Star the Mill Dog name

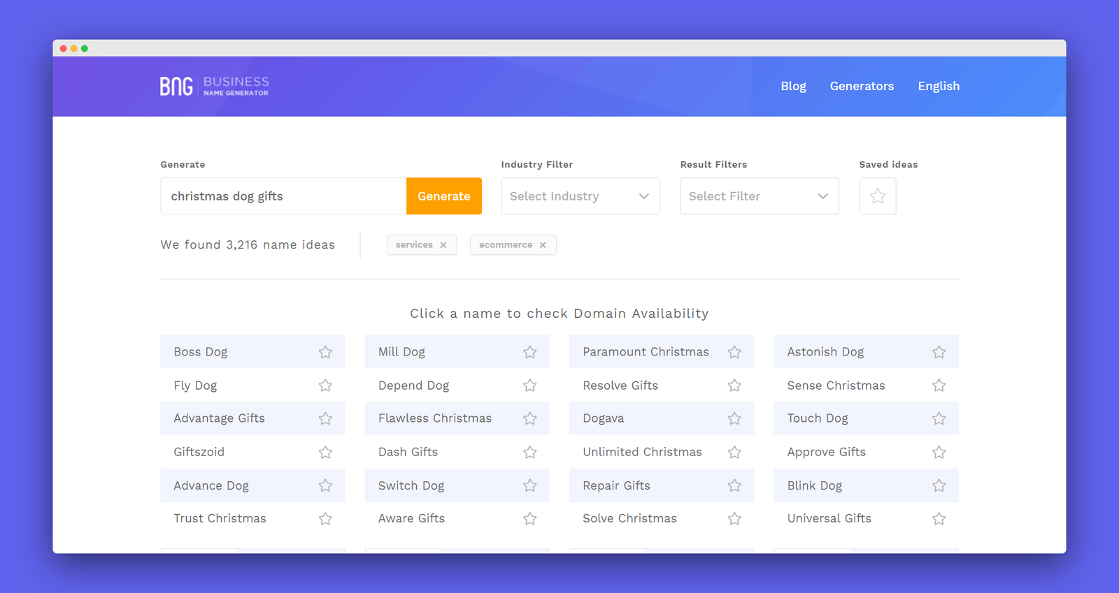coord(530,352)
